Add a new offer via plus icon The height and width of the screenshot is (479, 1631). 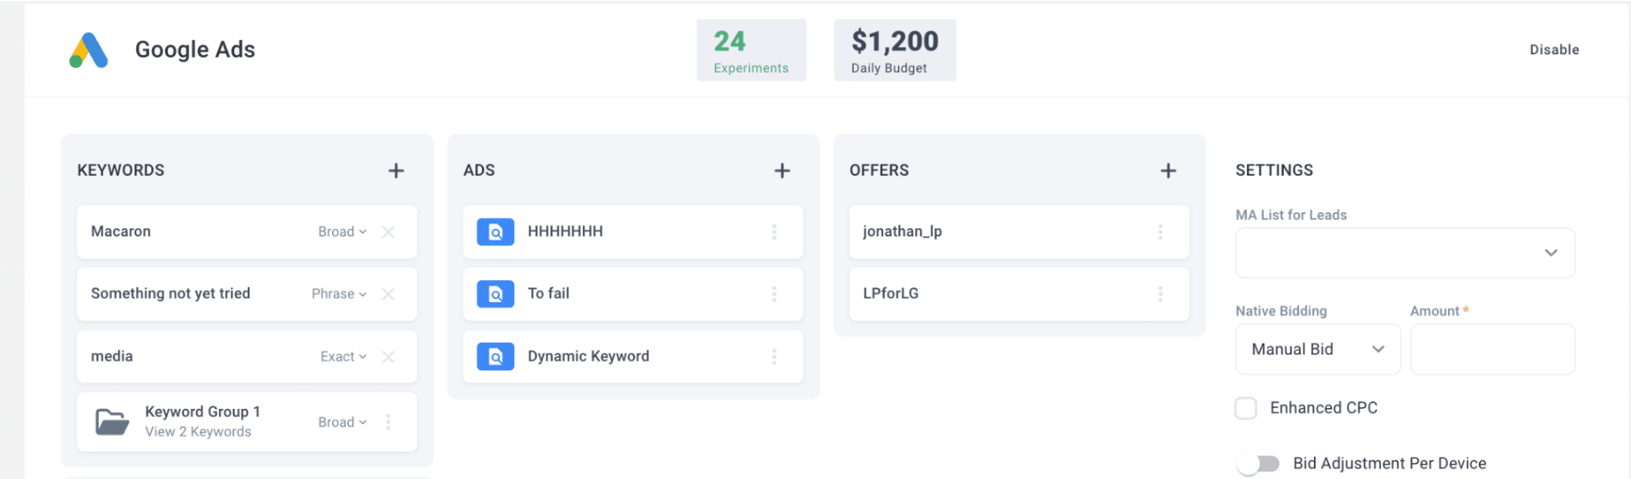pyautogui.click(x=1168, y=171)
